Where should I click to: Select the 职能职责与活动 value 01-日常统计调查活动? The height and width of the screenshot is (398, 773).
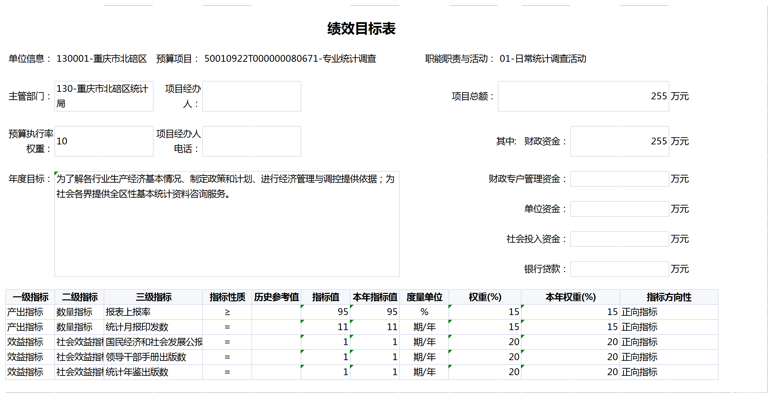(543, 59)
